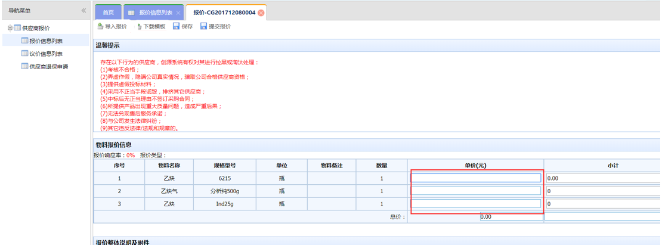662x245 pixels.
Task: Switch to the 首页 tab
Action: [x=108, y=13]
